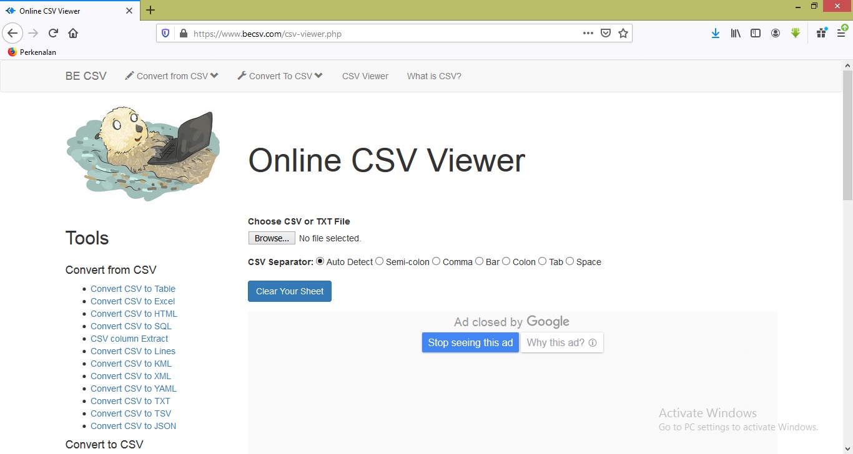Expand the Convert from CSV dropdown
This screenshot has width=853, height=454.
[x=172, y=76]
